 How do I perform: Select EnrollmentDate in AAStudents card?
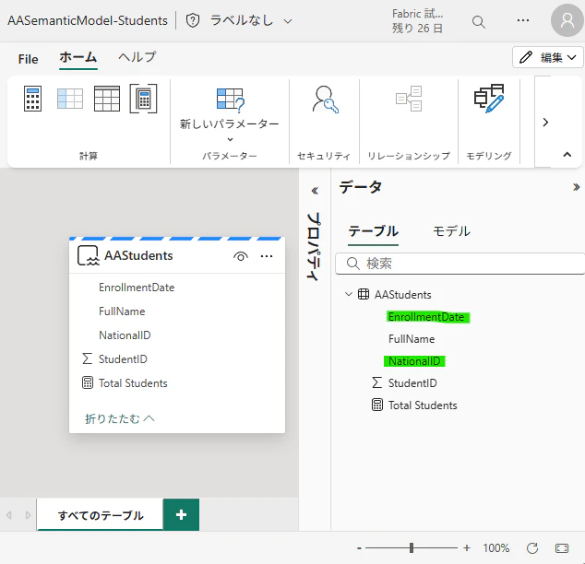coord(137,288)
